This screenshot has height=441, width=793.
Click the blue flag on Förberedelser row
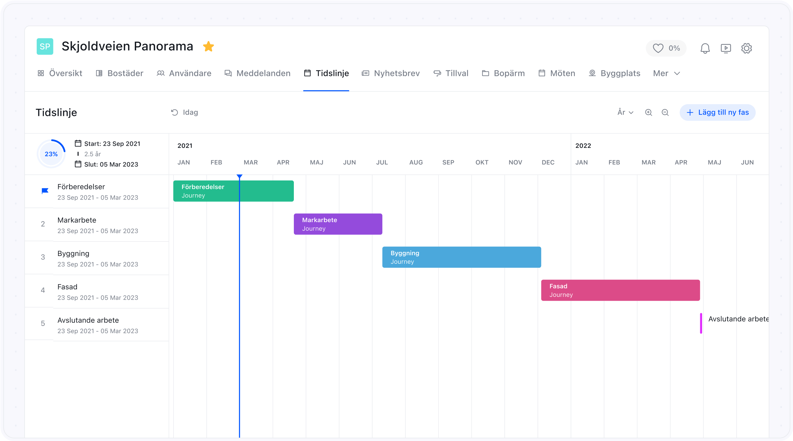[x=45, y=191]
